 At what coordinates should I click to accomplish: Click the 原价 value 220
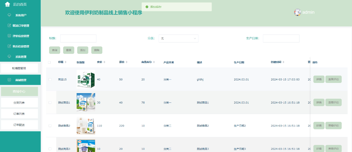122,126
